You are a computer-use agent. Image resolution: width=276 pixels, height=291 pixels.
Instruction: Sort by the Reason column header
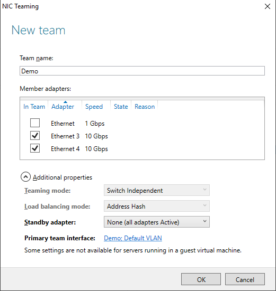145,107
